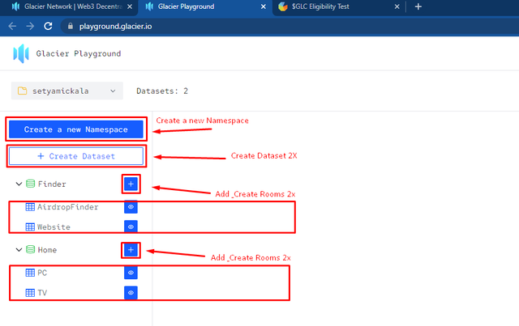Click the padlock site info icon
Screen dimensions: 519x326
click(71, 26)
